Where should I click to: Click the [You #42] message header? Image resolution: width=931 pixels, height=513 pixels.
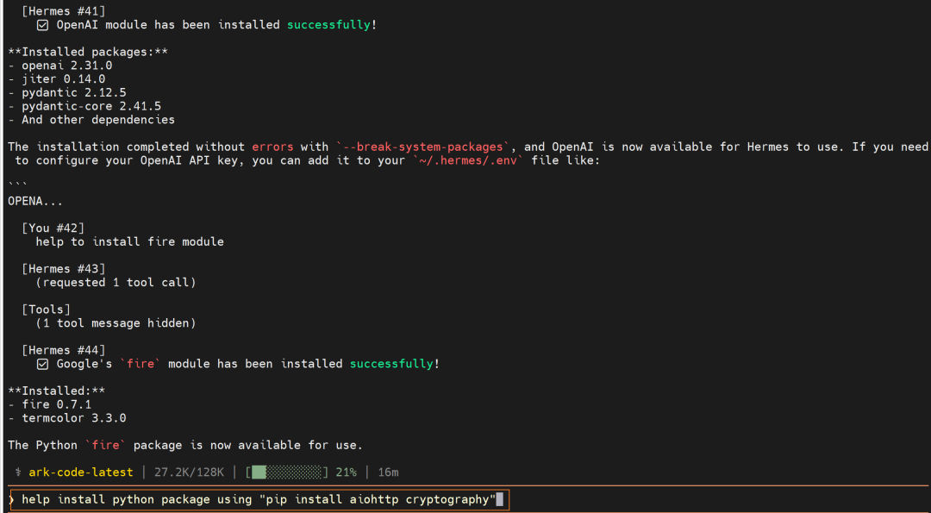(53, 228)
